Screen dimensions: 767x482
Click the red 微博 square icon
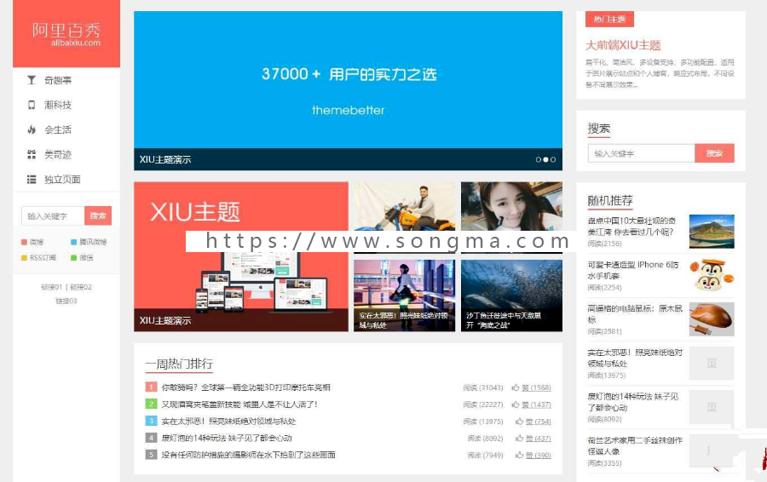[x=24, y=242]
